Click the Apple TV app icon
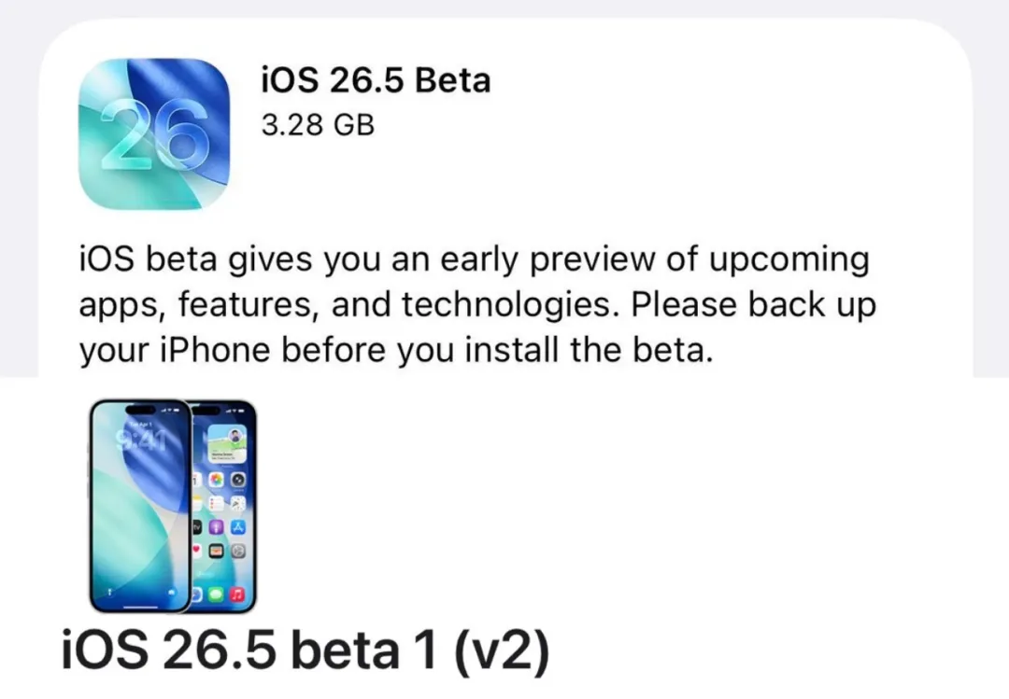Image resolution: width=1009 pixels, height=699 pixels. pos(197,527)
